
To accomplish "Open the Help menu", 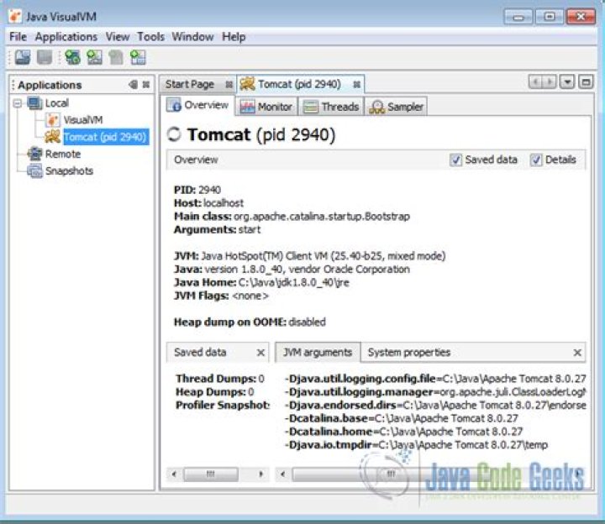I will (x=234, y=37).
